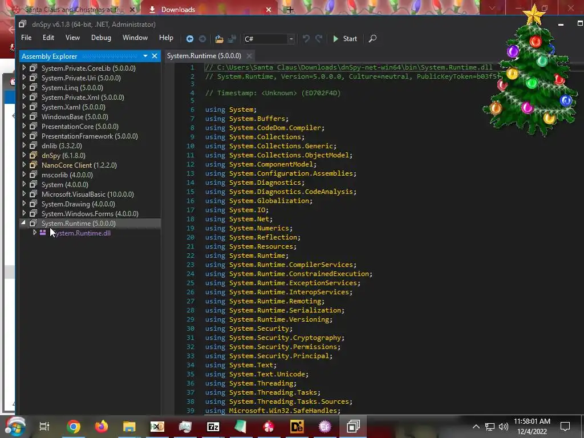This screenshot has width=584, height=438.
Task: Open Firefox from the taskbar
Action: click(101, 427)
